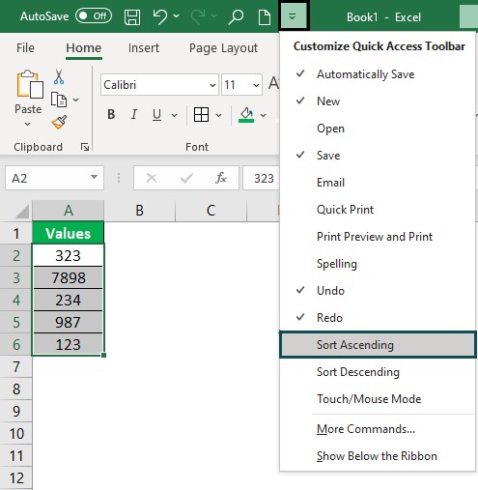
Task: Click the New document icon
Action: [265, 16]
